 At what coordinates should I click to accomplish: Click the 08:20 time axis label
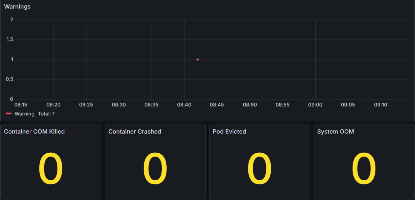tap(53, 105)
